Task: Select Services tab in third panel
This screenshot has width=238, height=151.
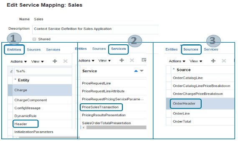Action: tap(211, 49)
